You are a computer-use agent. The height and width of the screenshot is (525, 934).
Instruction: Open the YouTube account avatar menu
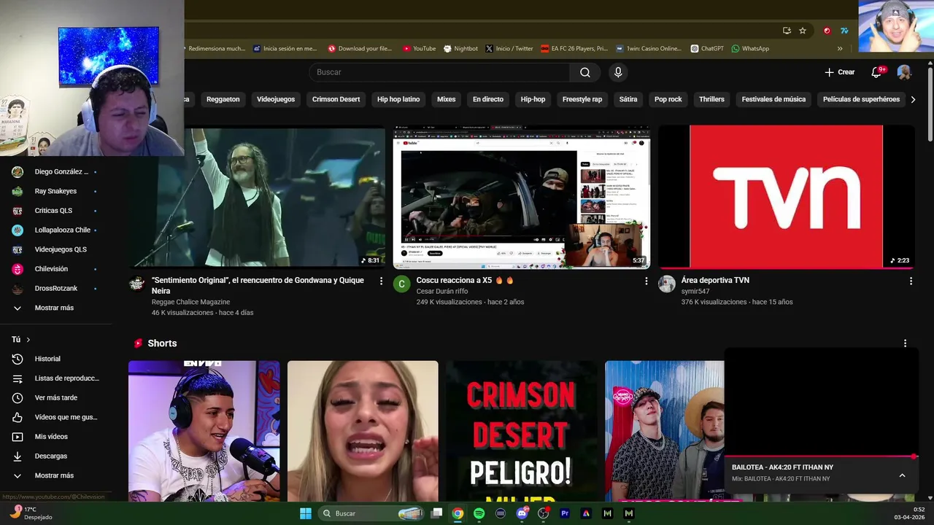coord(904,72)
